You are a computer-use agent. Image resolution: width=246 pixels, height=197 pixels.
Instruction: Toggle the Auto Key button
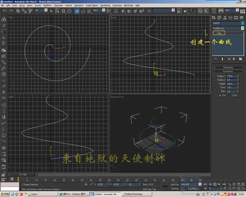(x=175, y=184)
